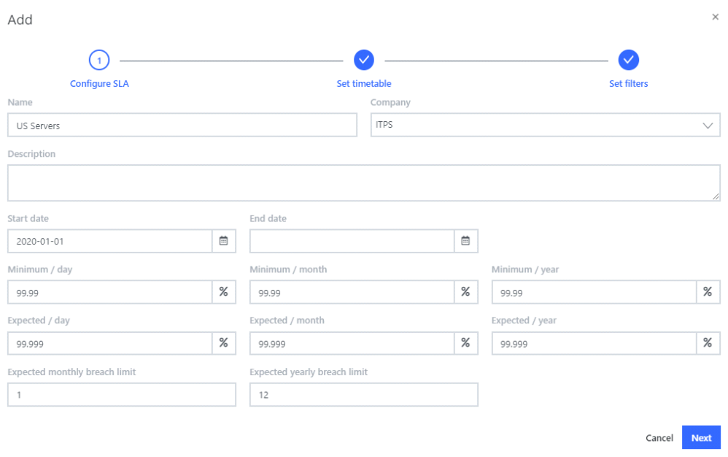
Task: Open the Start date calendar picker
Action: pos(224,241)
